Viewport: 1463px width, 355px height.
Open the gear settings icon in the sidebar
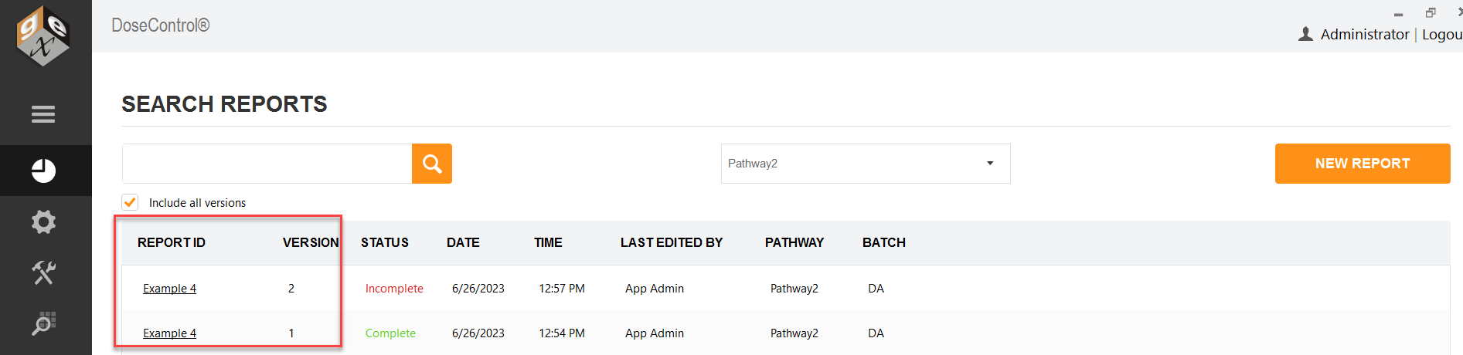coord(43,222)
